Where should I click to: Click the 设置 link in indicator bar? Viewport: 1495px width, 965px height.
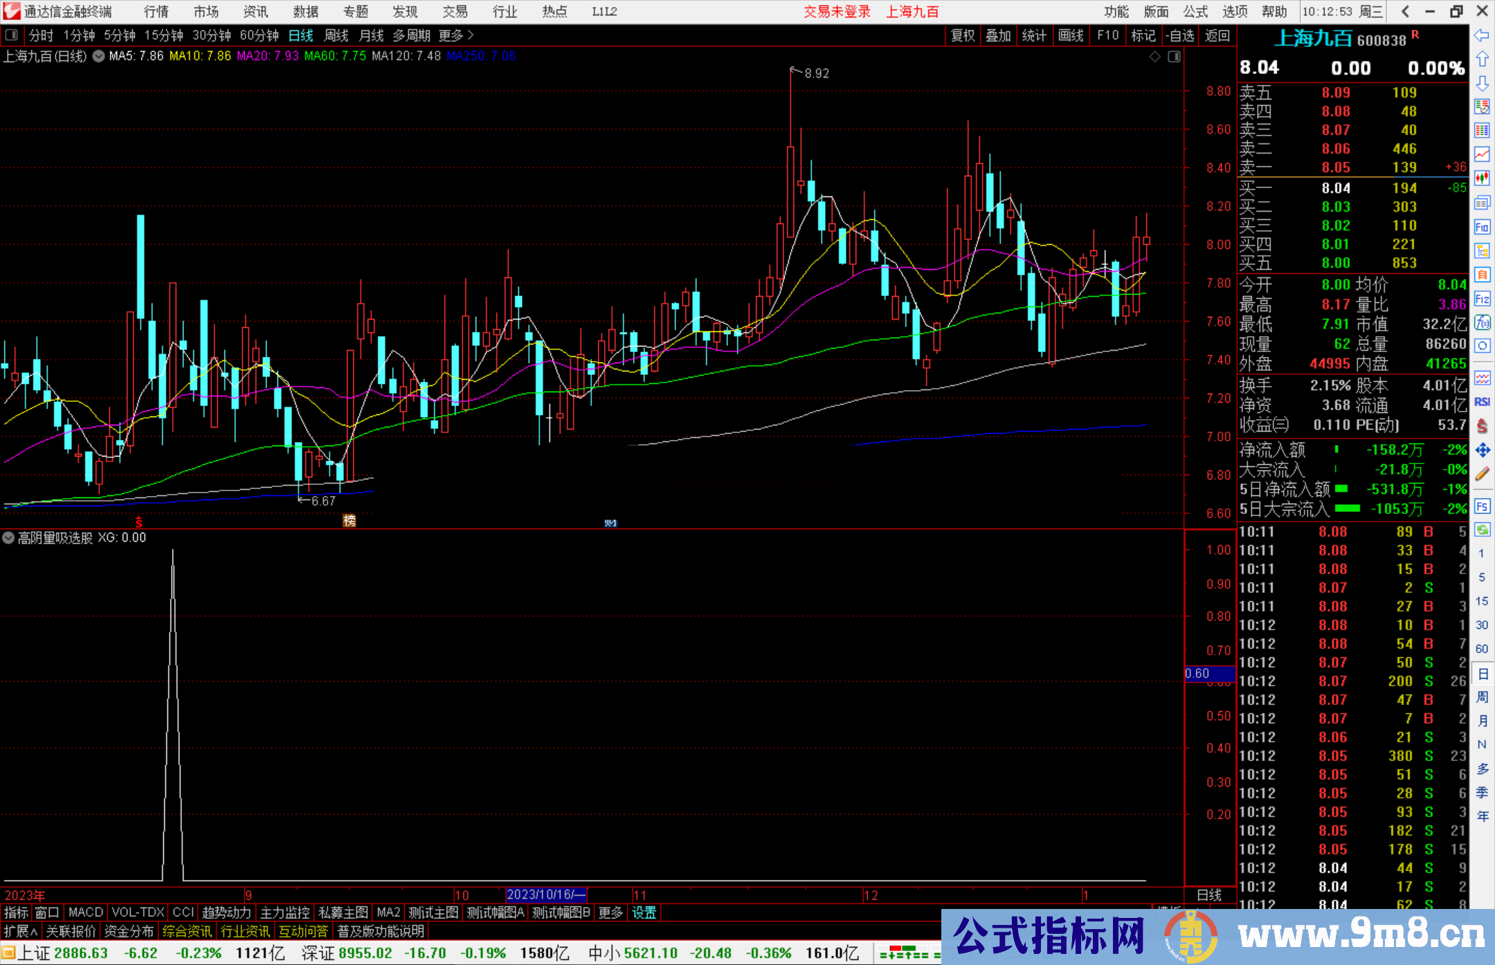[644, 912]
